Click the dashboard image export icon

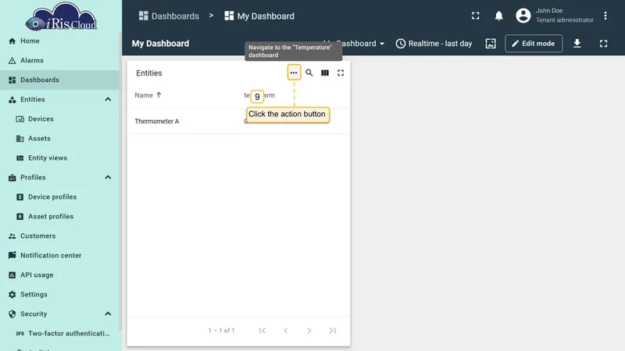[x=491, y=44]
